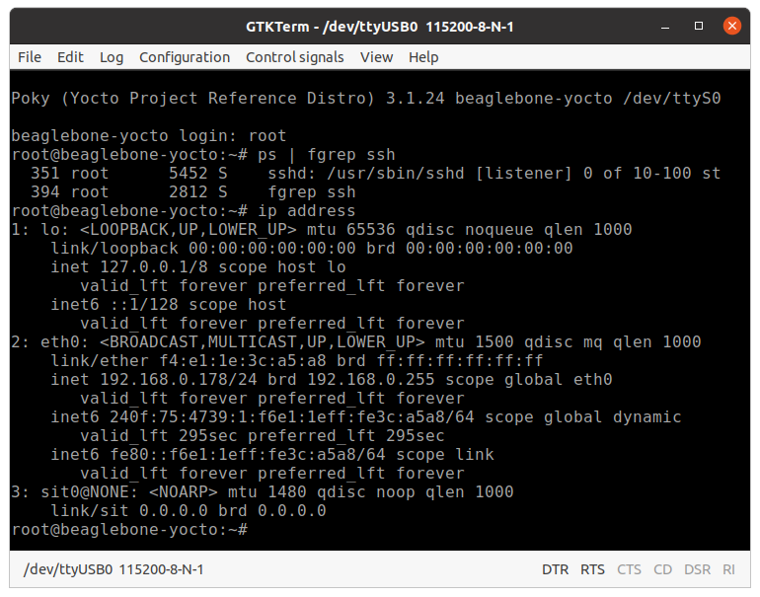Click the 'inet6 240f:75:4739:1' global address line
The image size is (760, 597).
point(366,417)
